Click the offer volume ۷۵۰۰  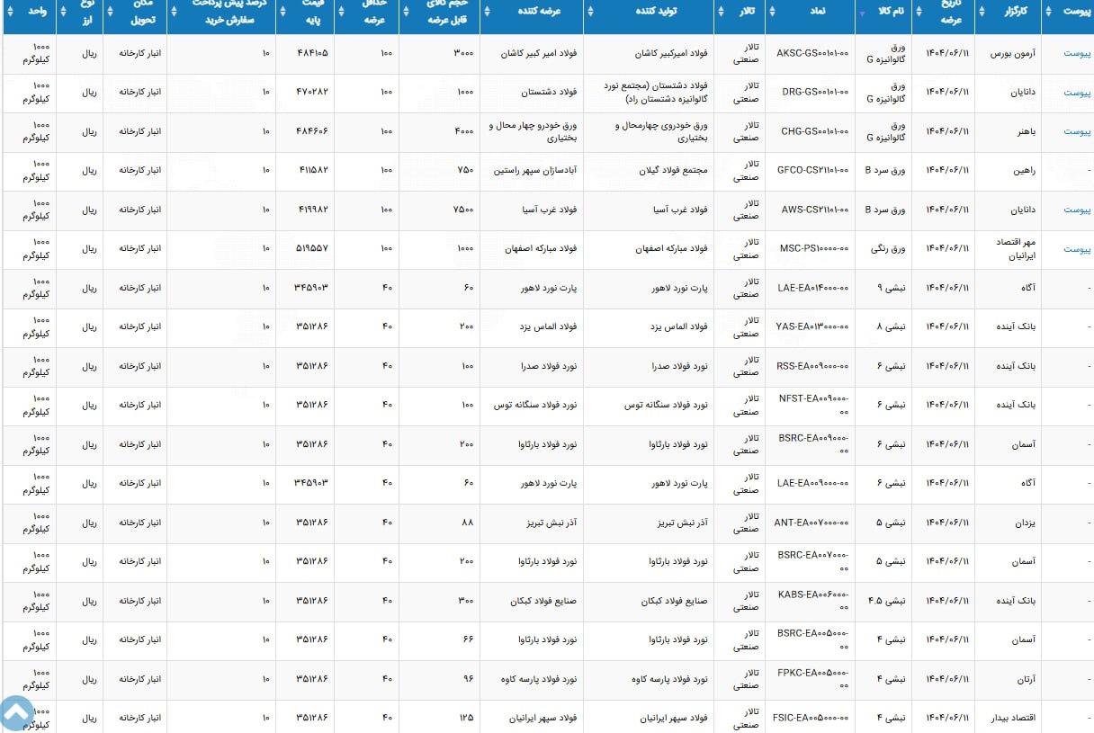464,210
